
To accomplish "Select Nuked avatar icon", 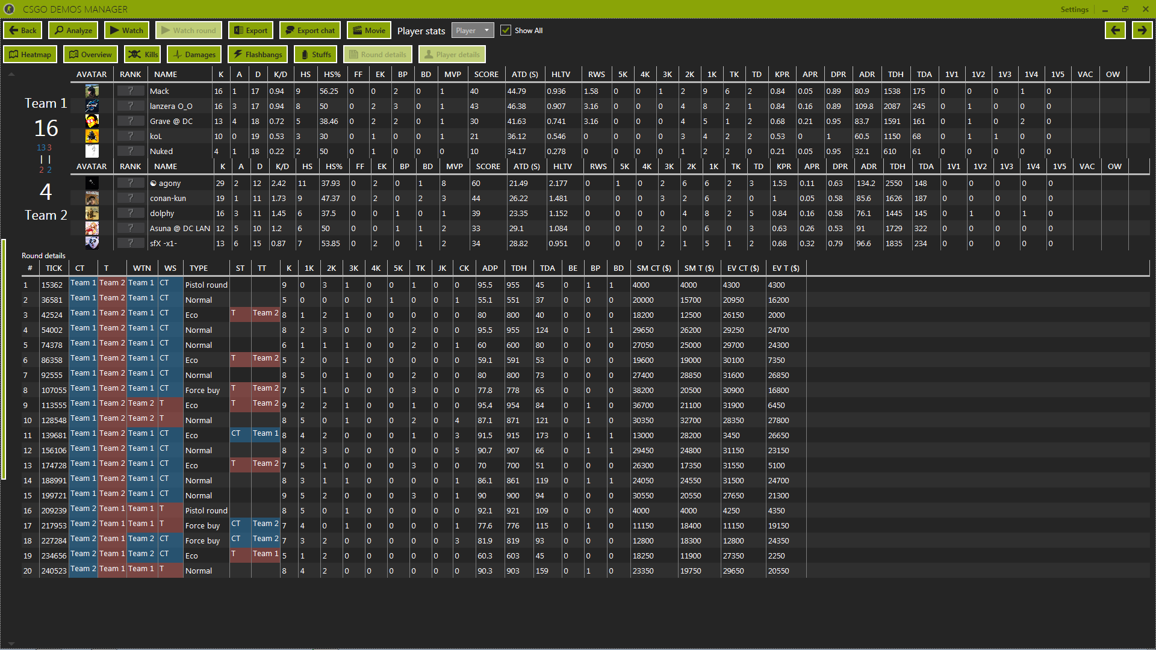I will click(92, 151).
